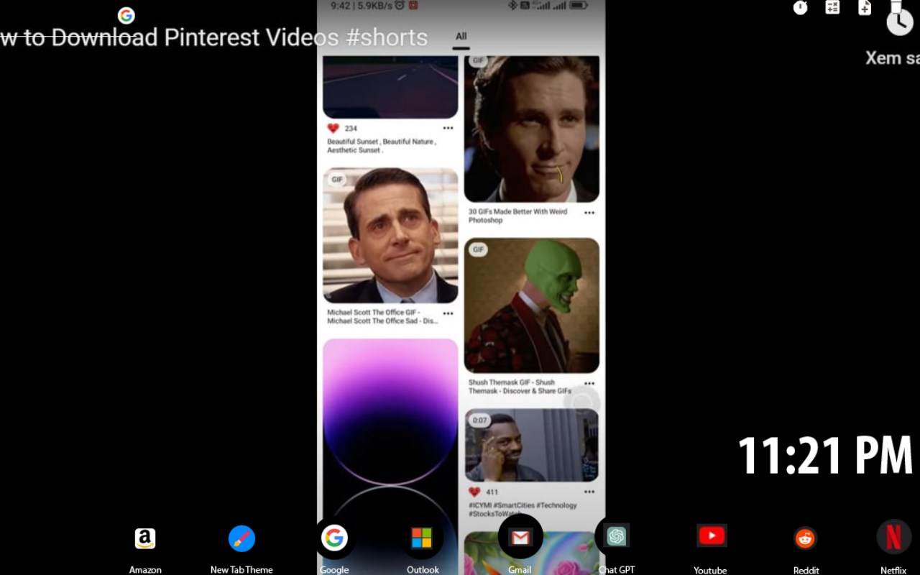Open the Netflix shortcut
The image size is (920, 575).
894,538
